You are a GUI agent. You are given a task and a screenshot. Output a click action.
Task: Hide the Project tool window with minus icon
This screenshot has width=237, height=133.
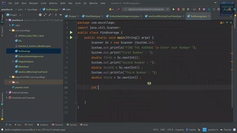[x=61, y=15]
